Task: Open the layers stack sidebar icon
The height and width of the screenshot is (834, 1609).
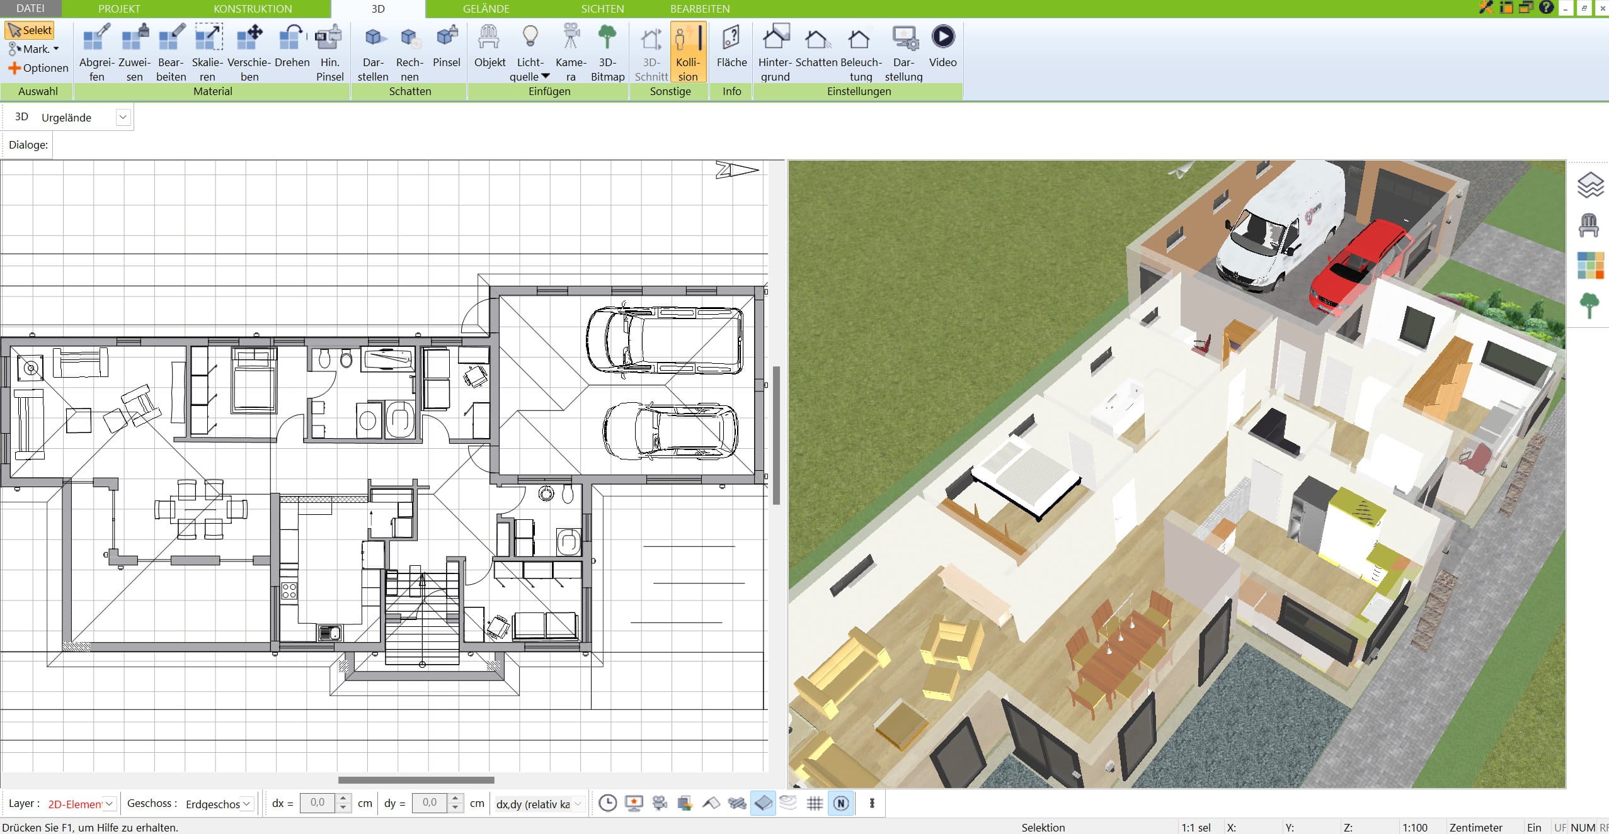Action: (1589, 185)
